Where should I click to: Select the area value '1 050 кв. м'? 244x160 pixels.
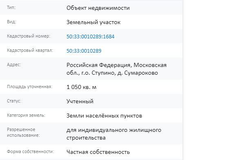81,87
